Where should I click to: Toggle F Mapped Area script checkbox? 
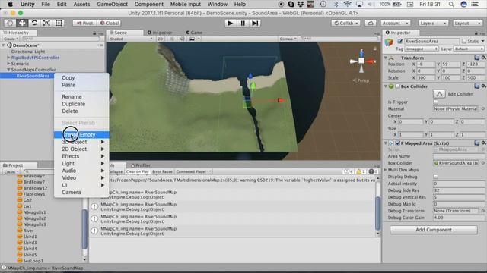(x=397, y=143)
